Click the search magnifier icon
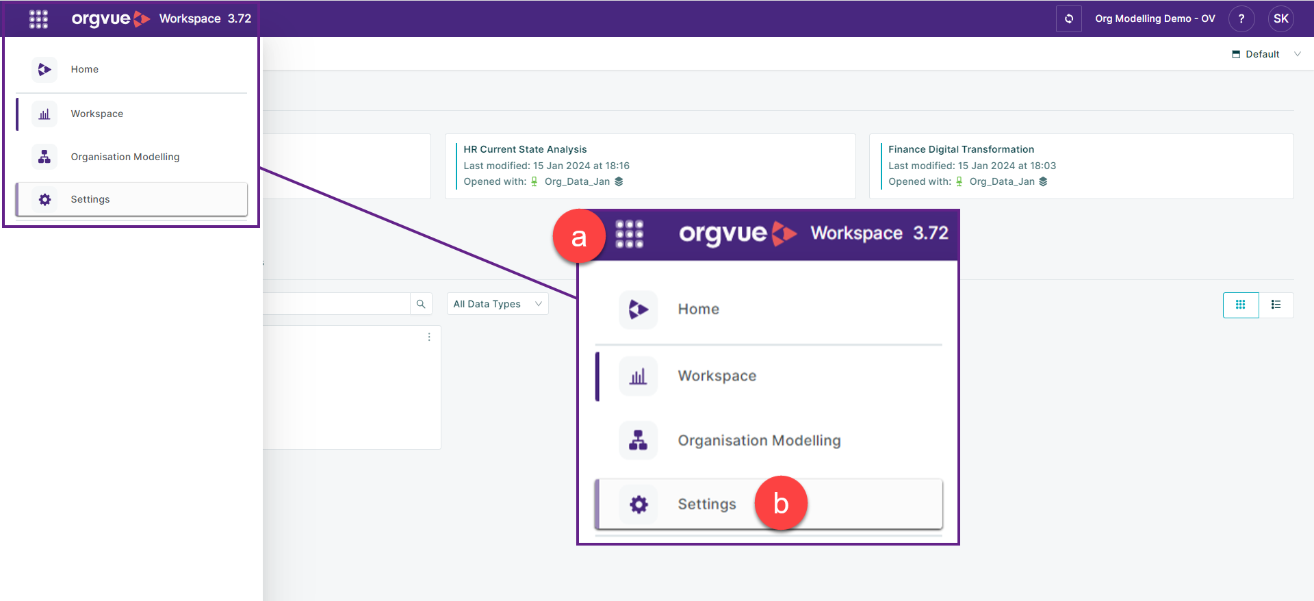The image size is (1314, 601). [421, 304]
